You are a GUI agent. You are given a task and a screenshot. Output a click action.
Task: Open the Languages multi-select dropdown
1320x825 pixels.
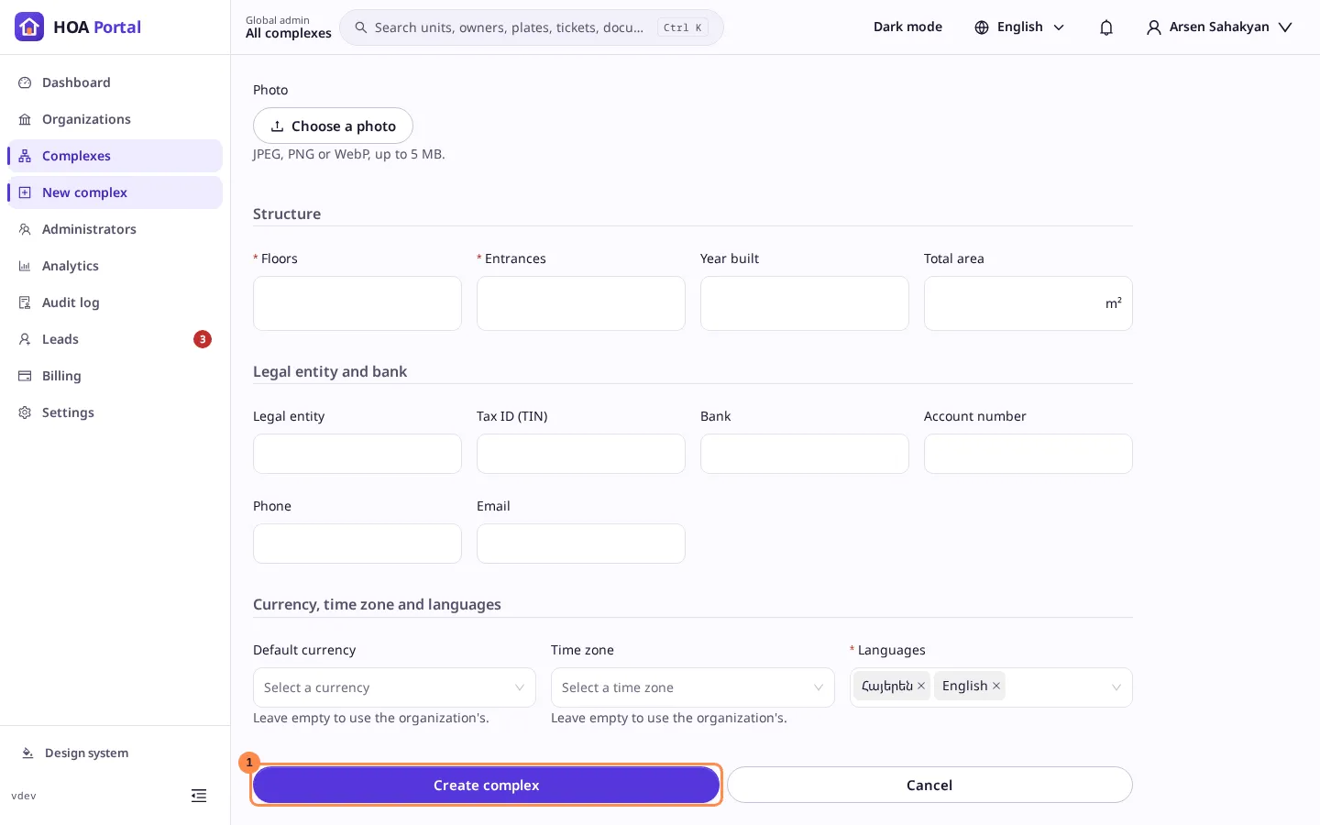point(991,687)
